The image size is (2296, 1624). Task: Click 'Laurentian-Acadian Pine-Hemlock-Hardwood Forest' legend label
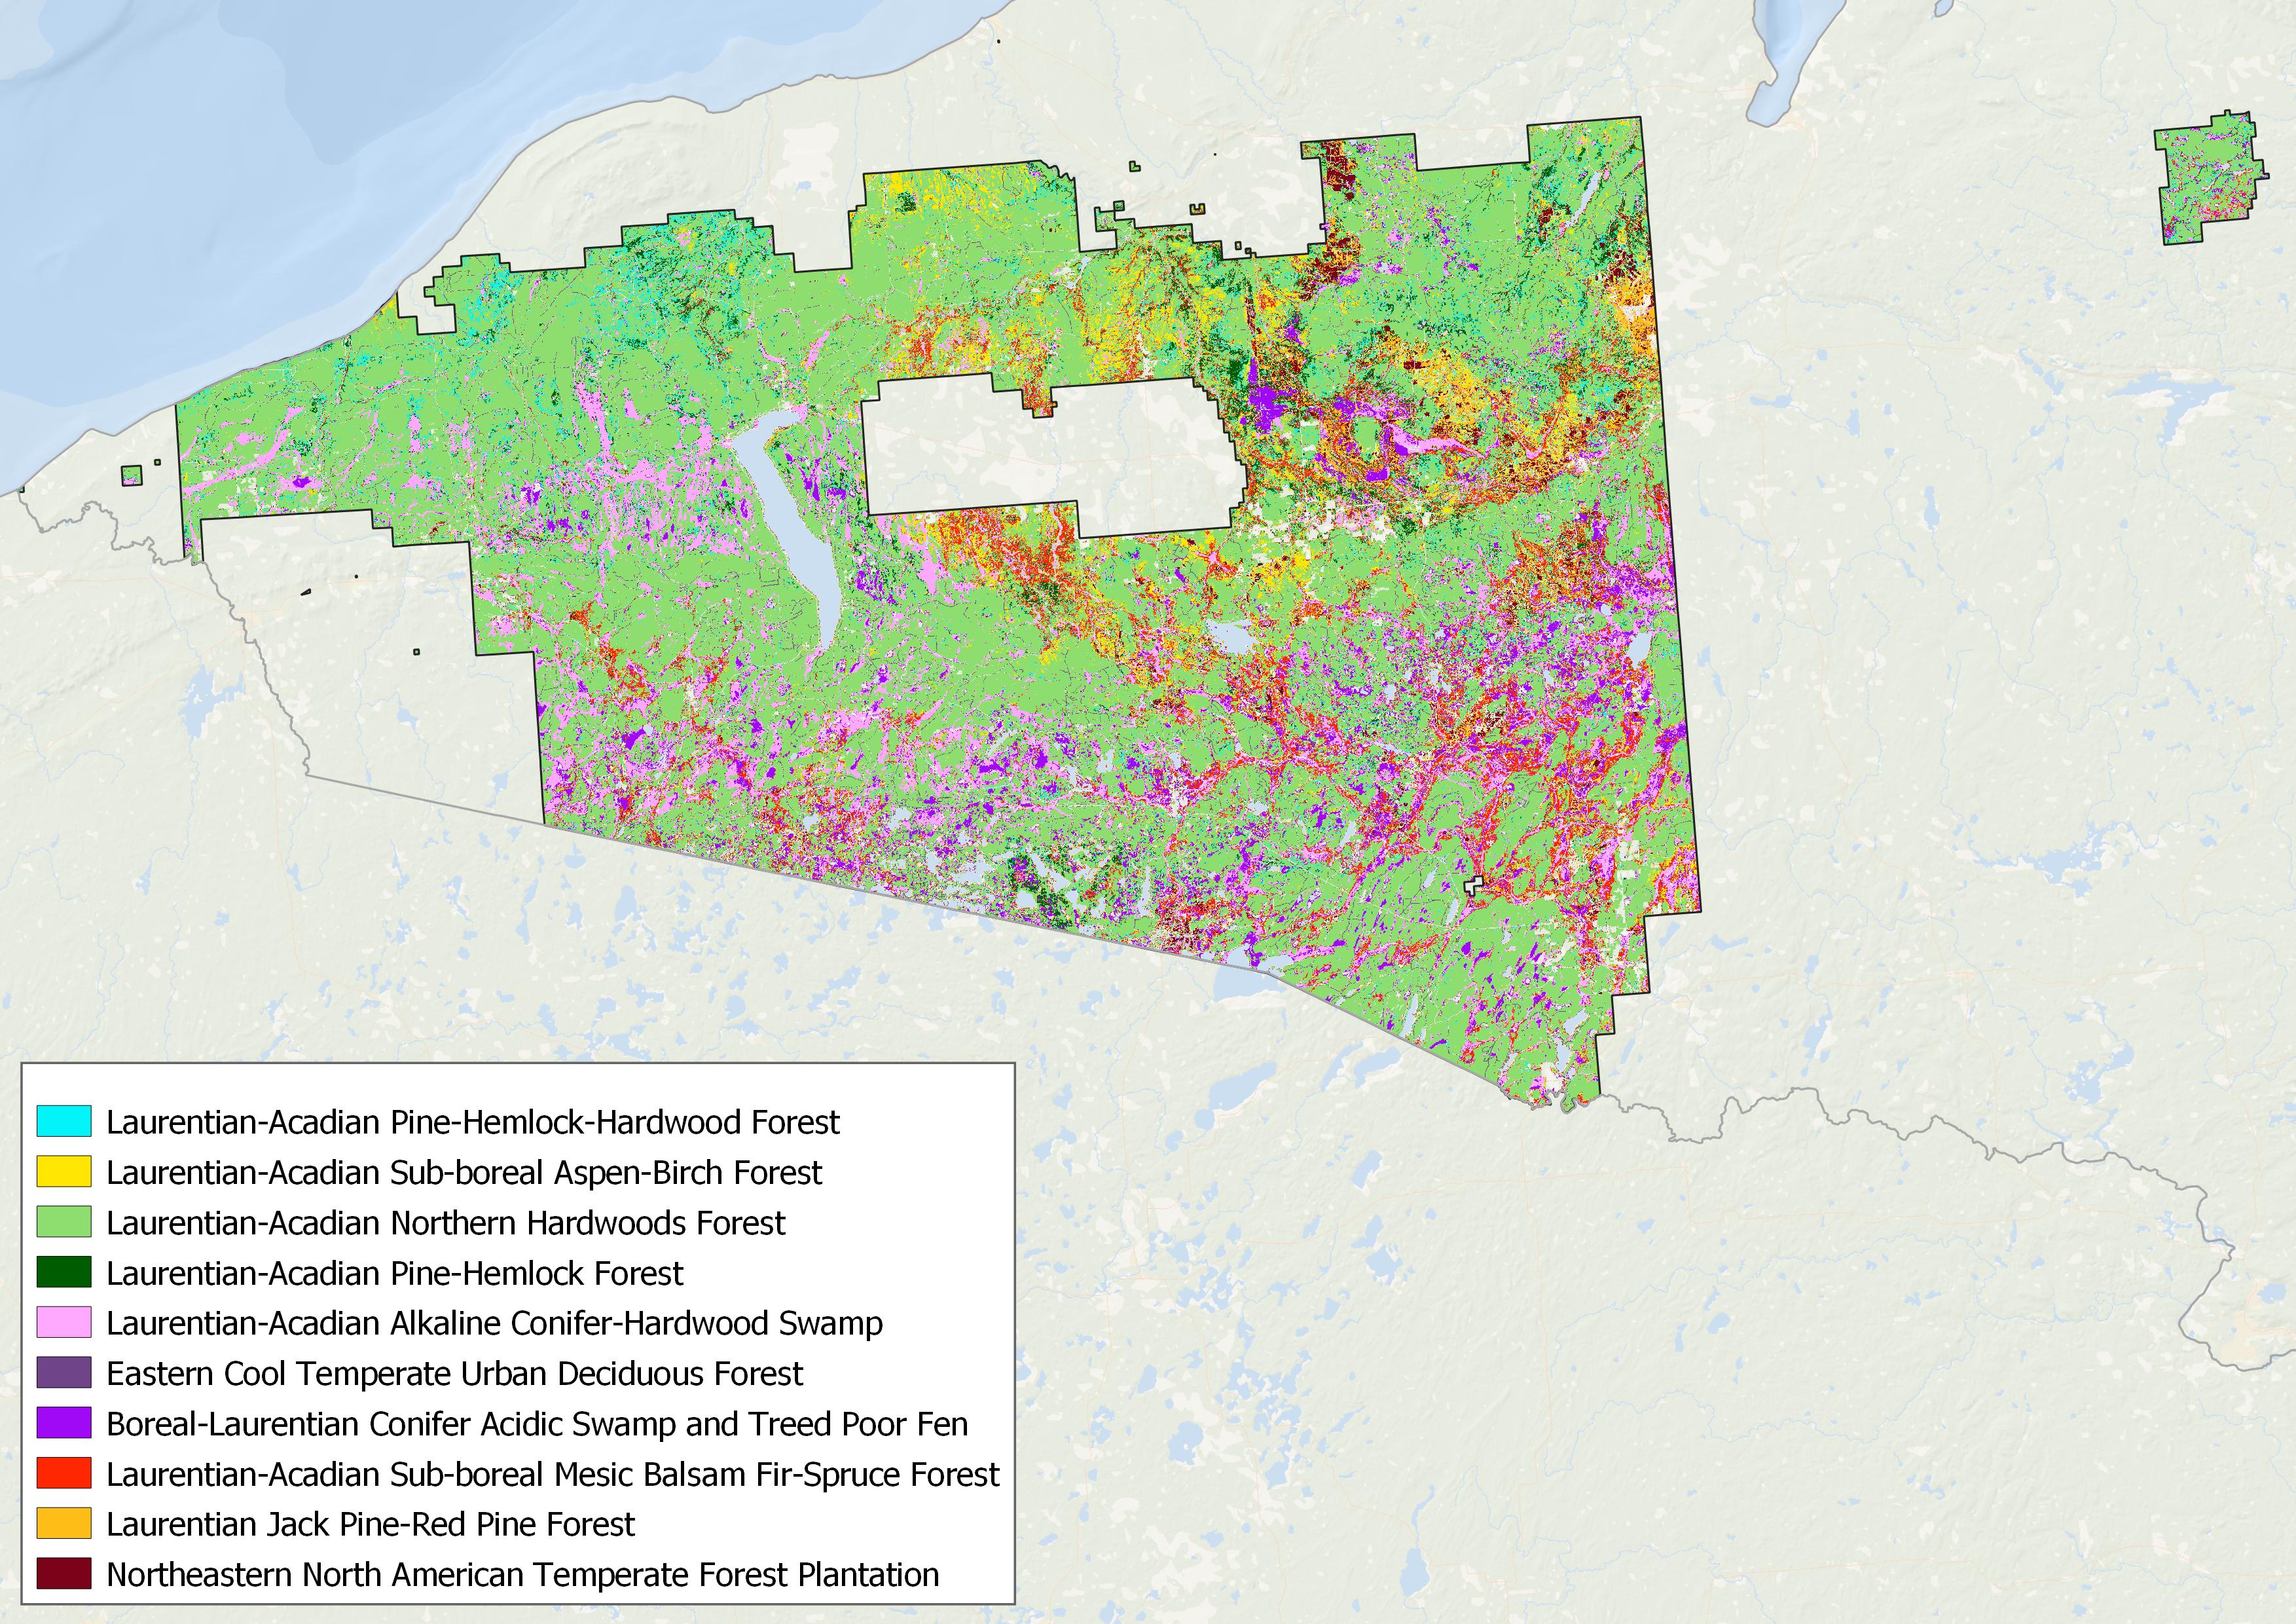(473, 1122)
